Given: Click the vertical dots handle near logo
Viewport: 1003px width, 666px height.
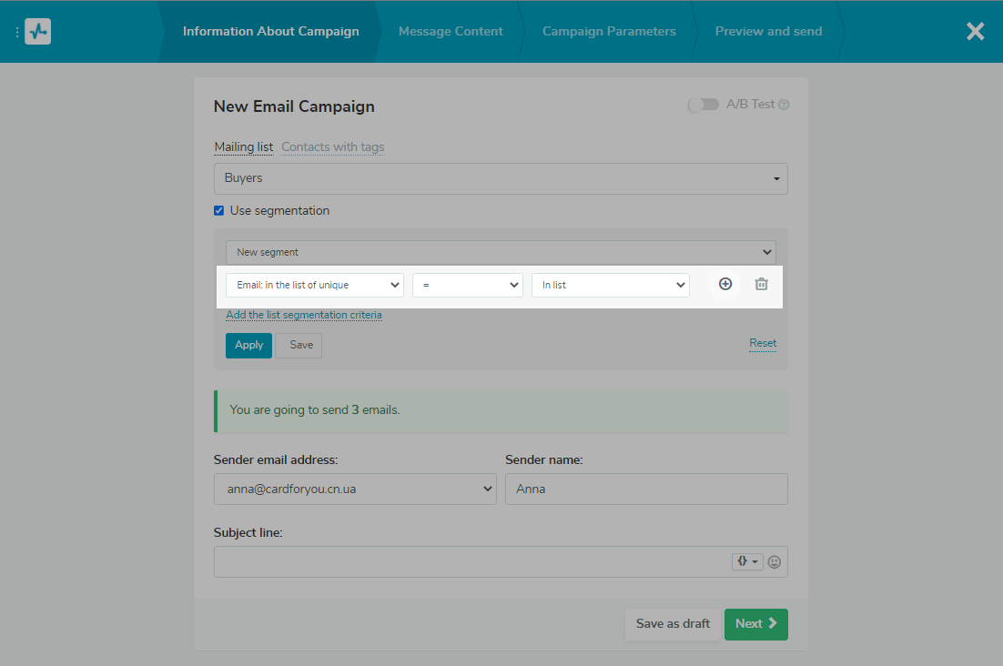Looking at the screenshot, I should pos(16,32).
